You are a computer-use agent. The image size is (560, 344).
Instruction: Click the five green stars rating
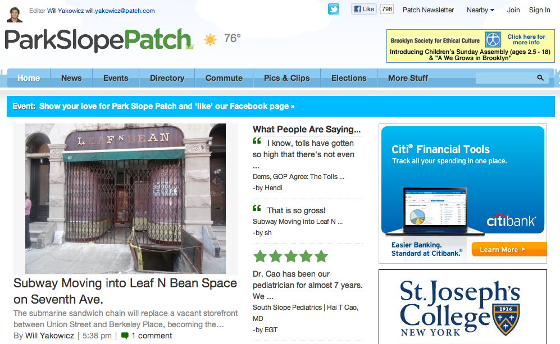coord(290,257)
